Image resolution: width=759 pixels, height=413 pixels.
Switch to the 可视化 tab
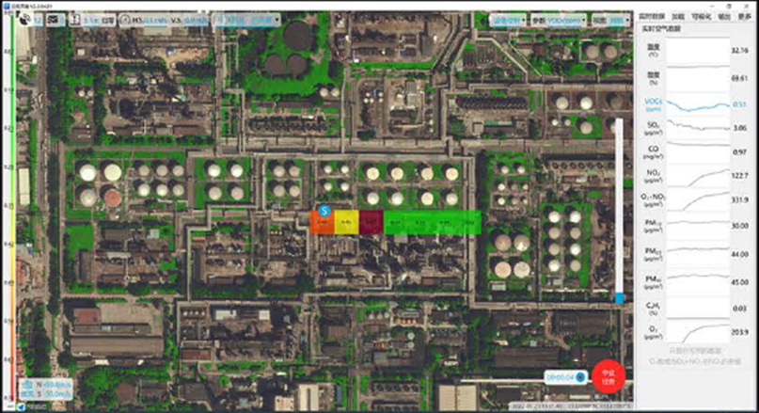click(700, 17)
